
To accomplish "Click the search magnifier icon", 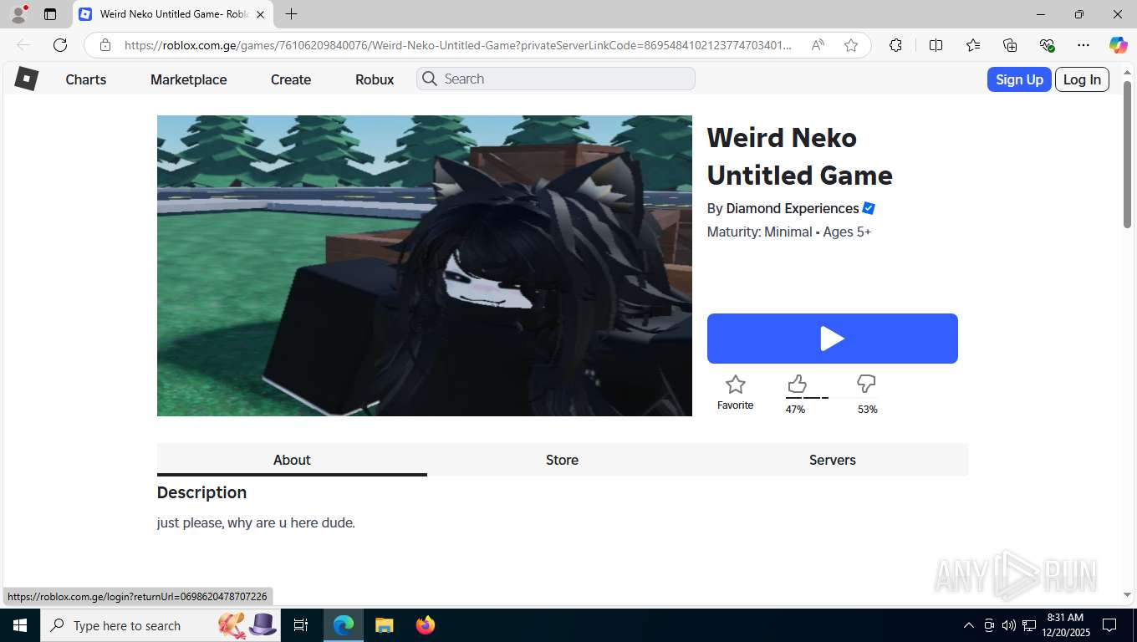I will 430,79.
